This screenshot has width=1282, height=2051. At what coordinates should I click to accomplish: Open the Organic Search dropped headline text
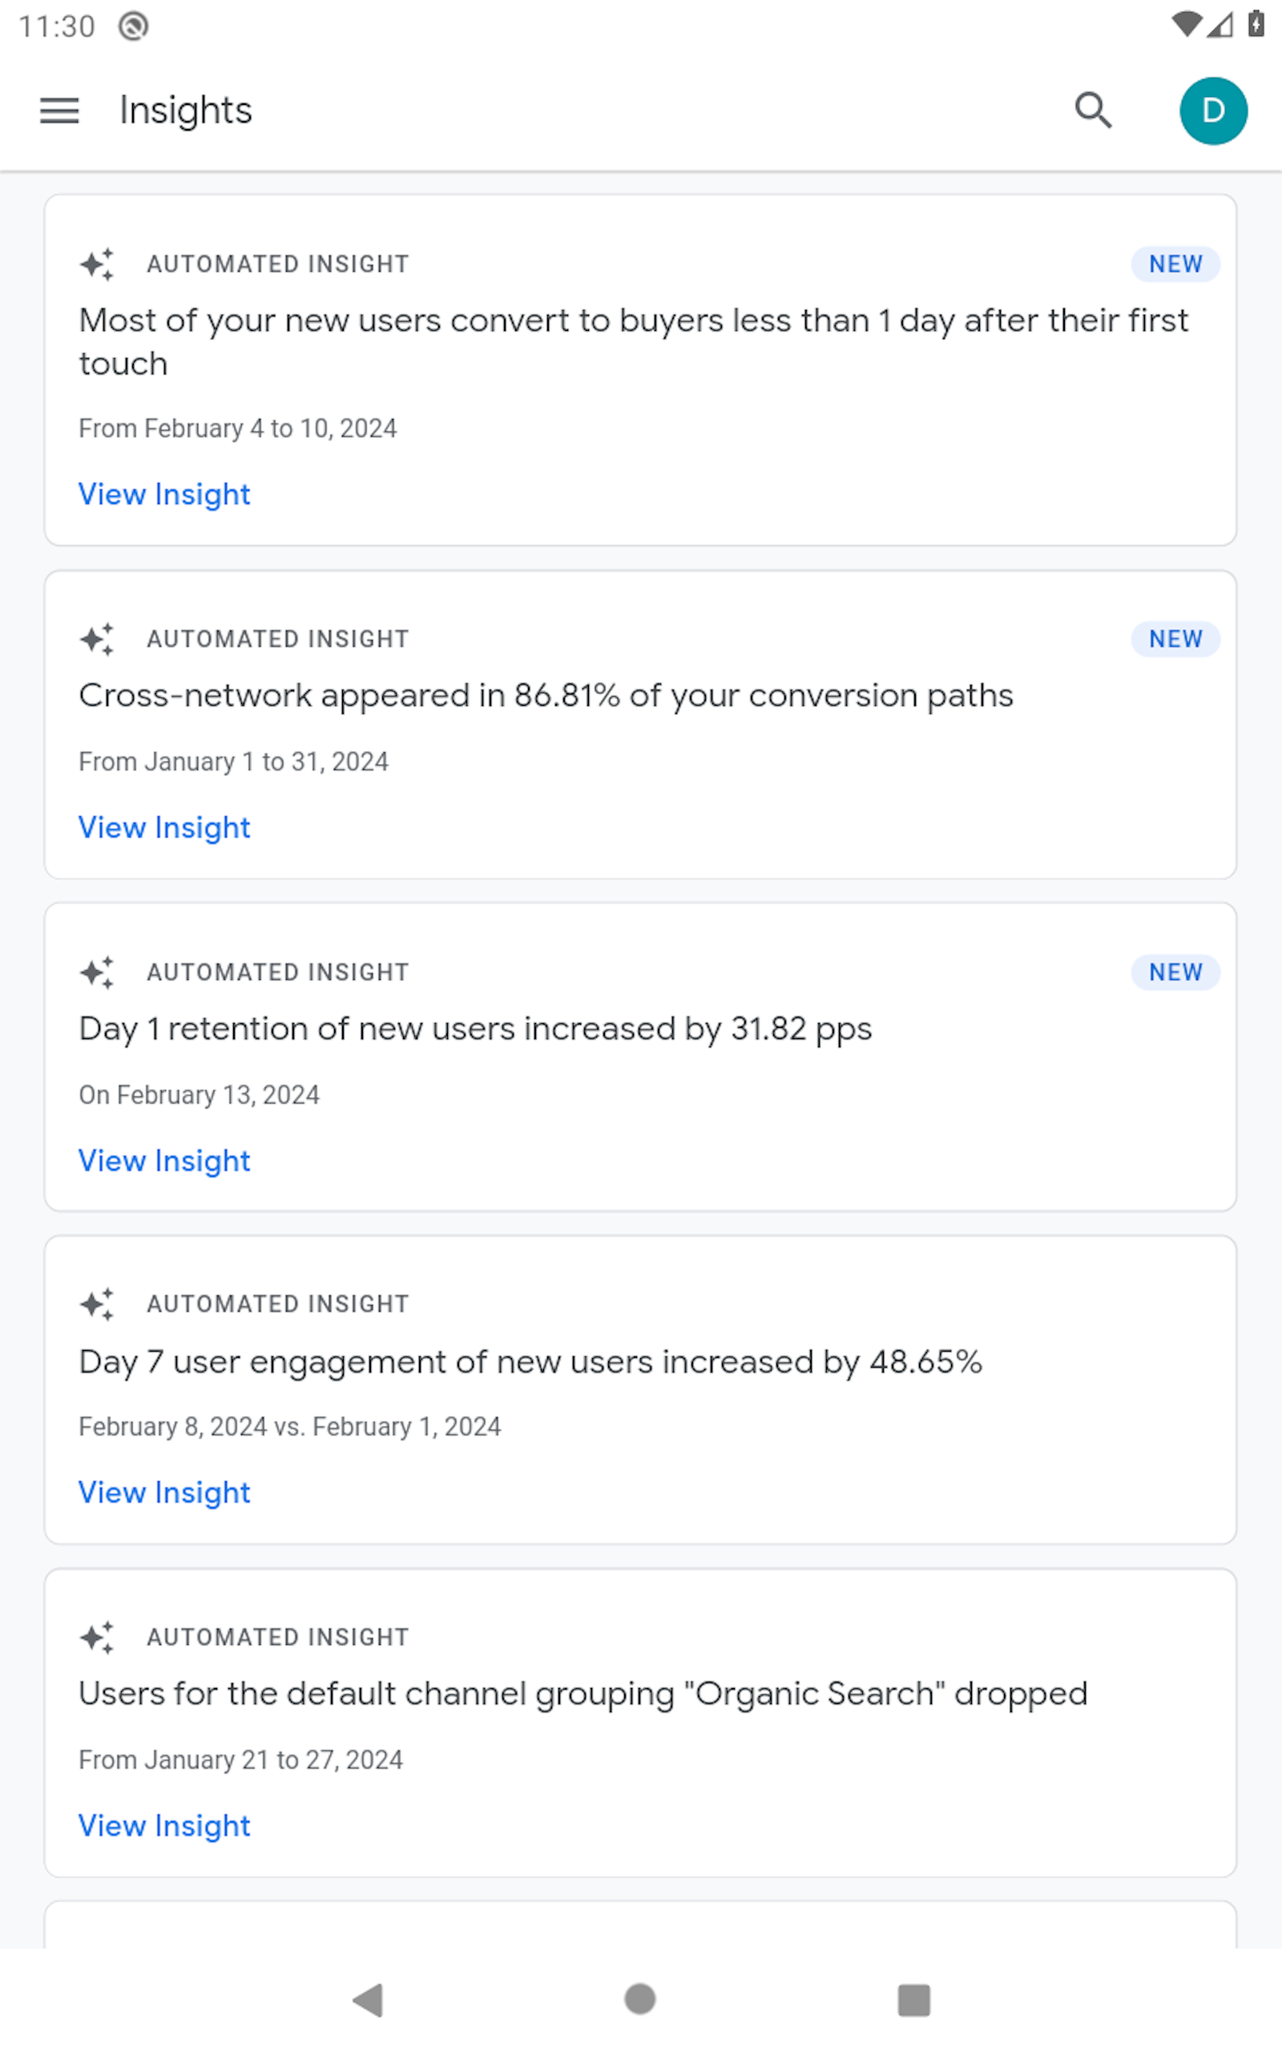[x=583, y=1694]
